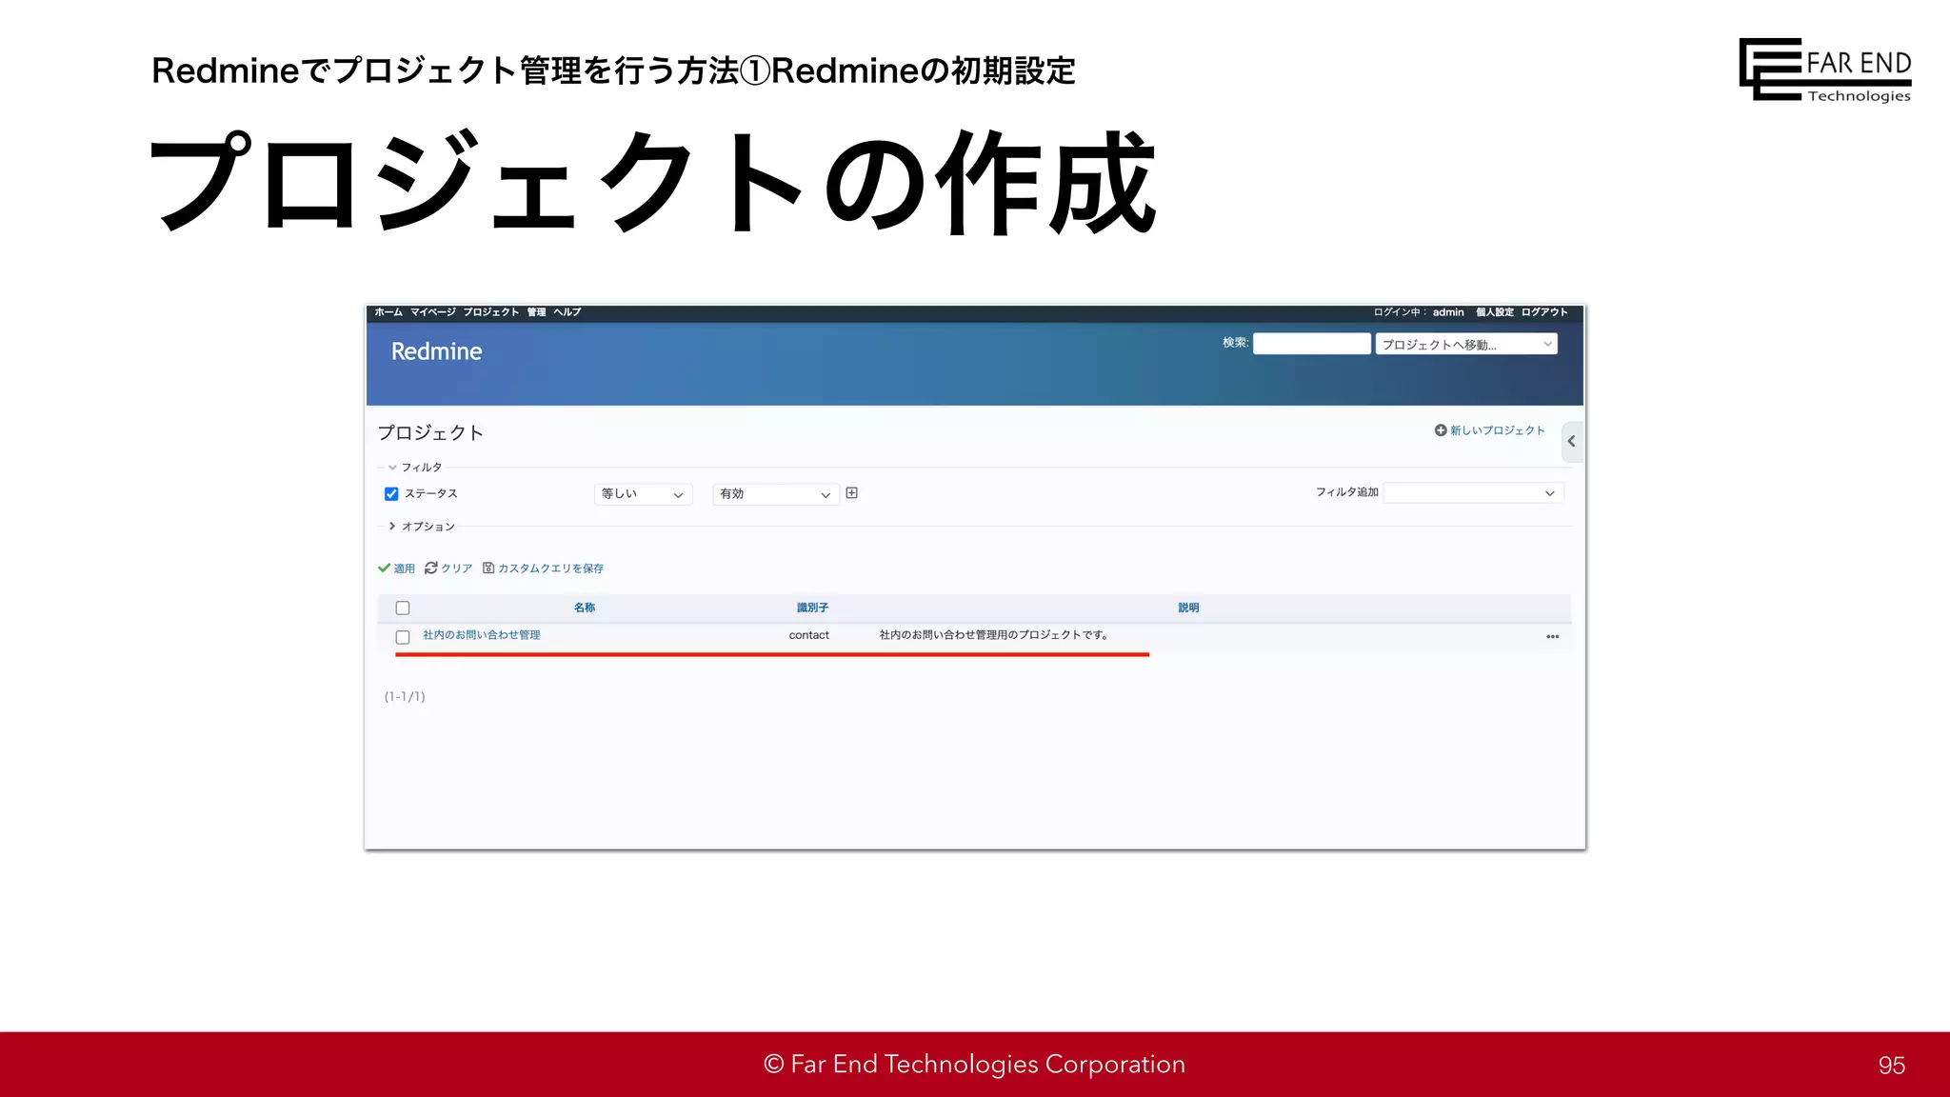Uncheck the ステータス filter checkbox
Screen dimensions: 1950x1097
click(391, 494)
